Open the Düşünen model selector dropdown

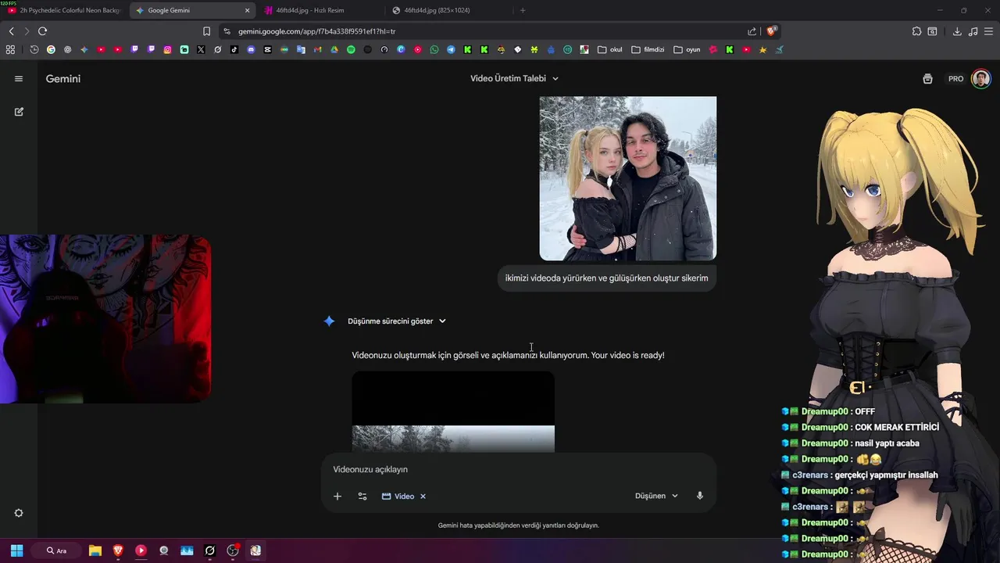pos(656,497)
